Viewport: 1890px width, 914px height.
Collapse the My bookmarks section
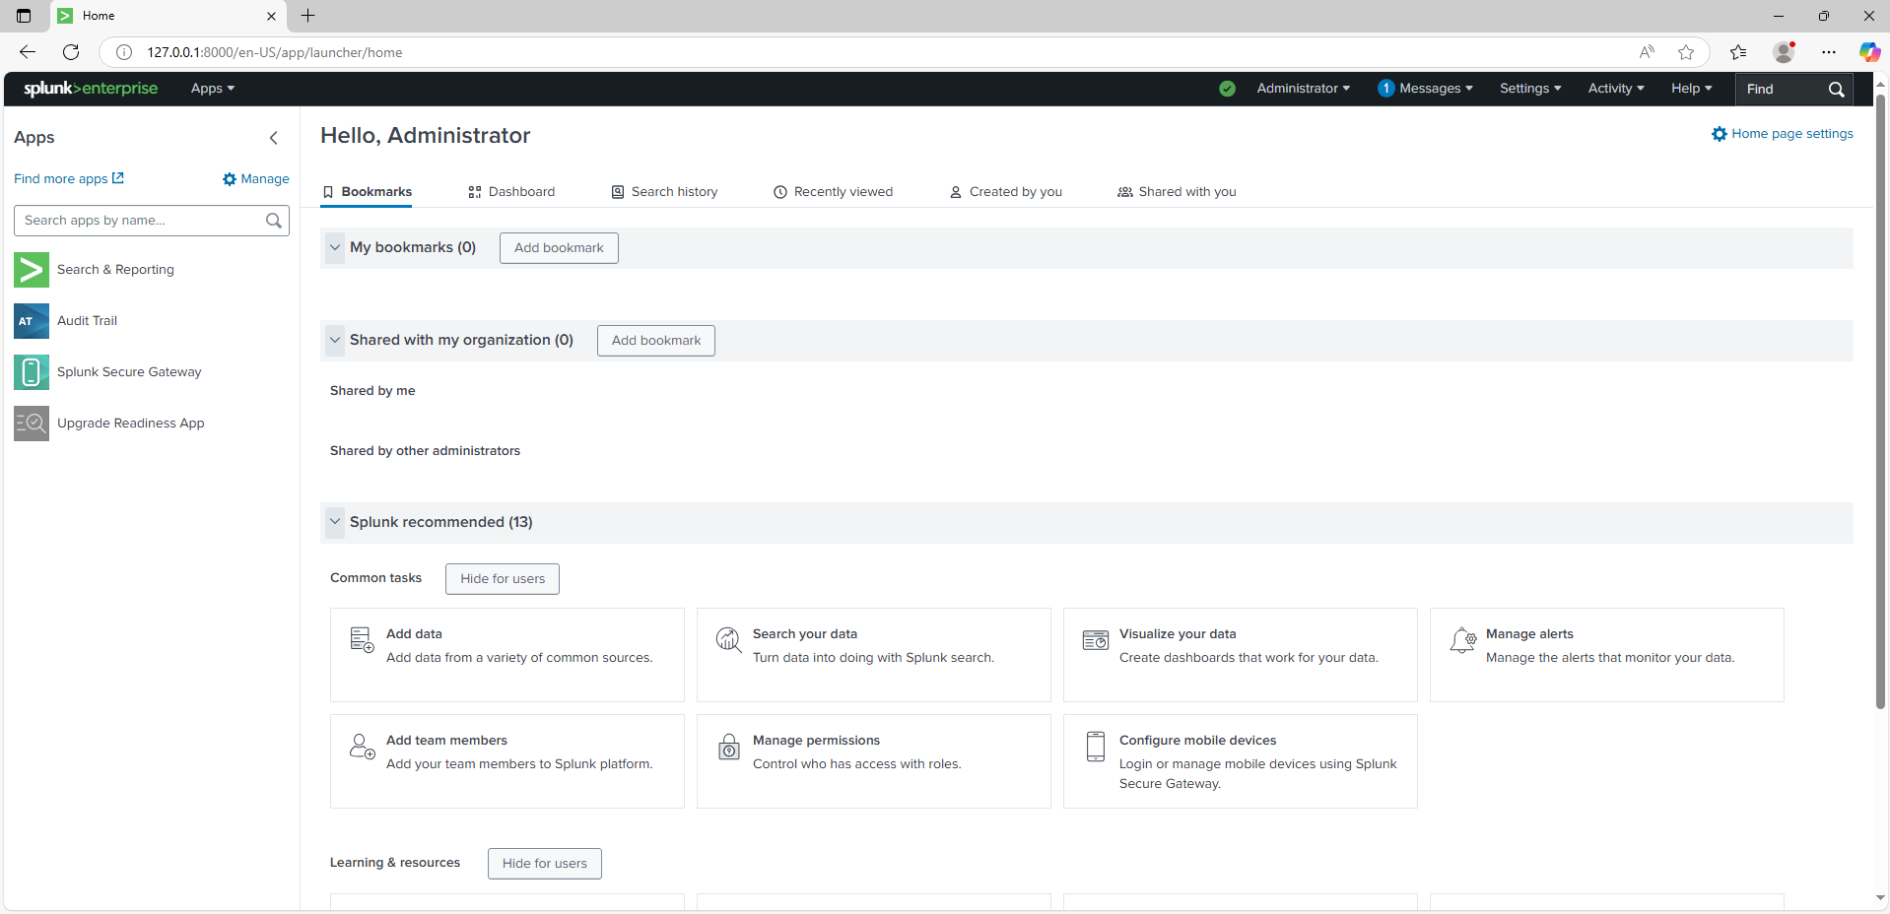(x=335, y=247)
